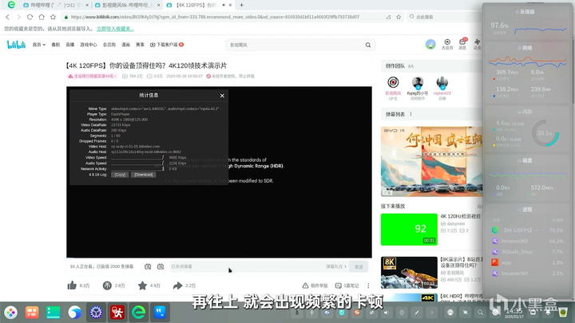Open the 大会员 icon in the header
Image resolution: width=575 pixels, height=323 pixels.
(447, 44)
